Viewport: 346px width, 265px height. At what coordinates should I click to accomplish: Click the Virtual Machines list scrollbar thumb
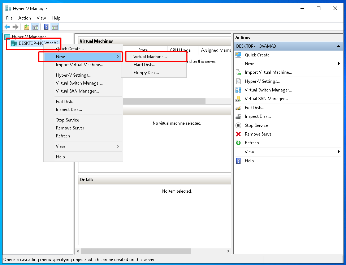coord(164,101)
